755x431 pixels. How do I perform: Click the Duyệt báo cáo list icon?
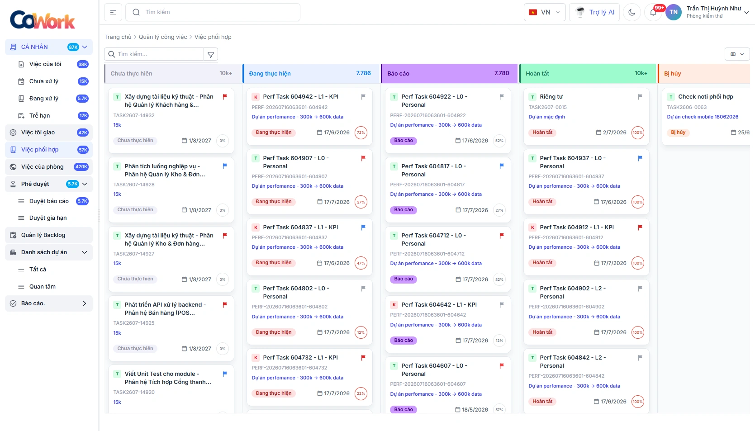coord(21,201)
